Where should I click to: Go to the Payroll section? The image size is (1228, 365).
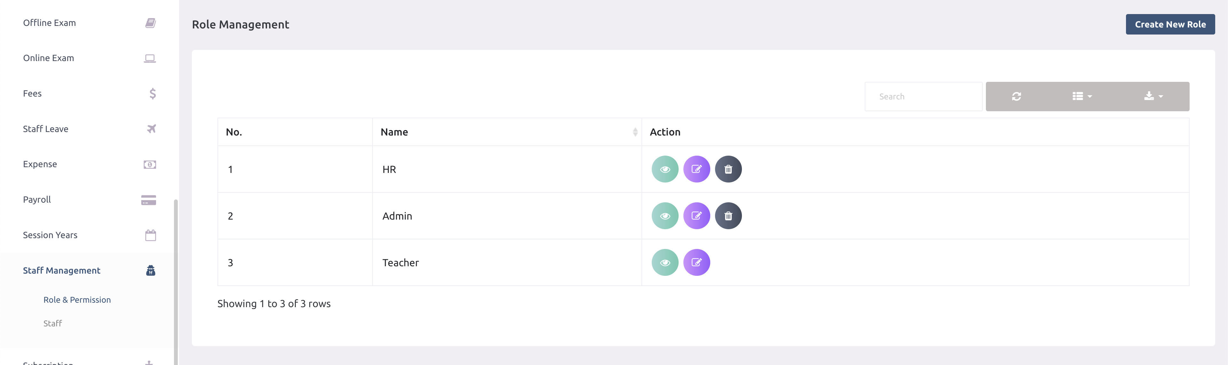(37, 200)
